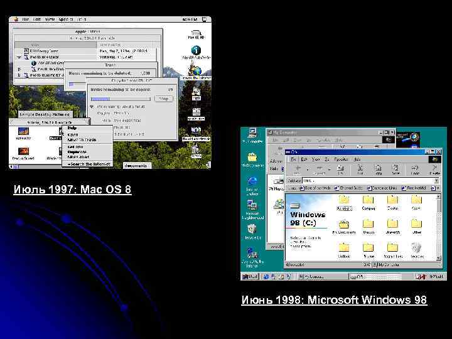Viewport: 452px width, 339px height.
Task: Click the Date Modified column header
Action: [x=124, y=45]
